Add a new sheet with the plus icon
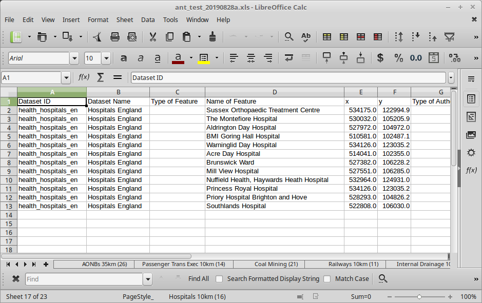 coord(46,265)
